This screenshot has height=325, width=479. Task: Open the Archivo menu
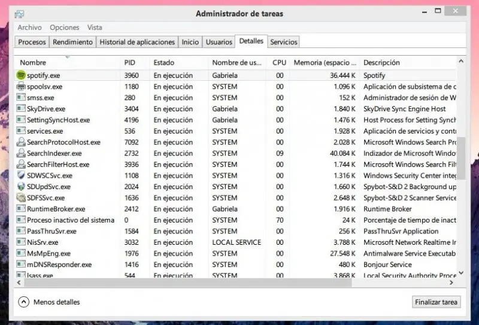29,28
